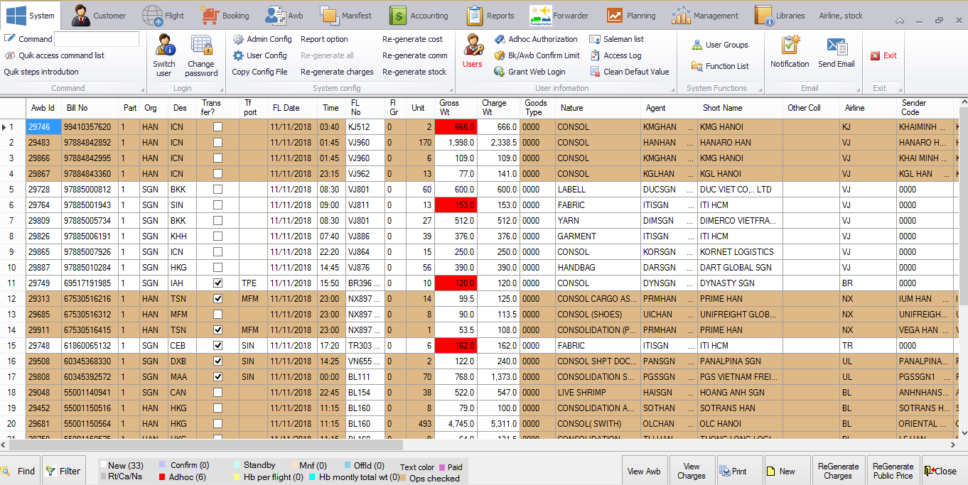Open User Groups in System Functions
This screenshot has height=485, width=968.
[x=719, y=45]
